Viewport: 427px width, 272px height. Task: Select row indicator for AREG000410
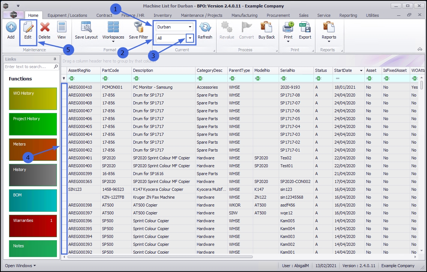64,87
